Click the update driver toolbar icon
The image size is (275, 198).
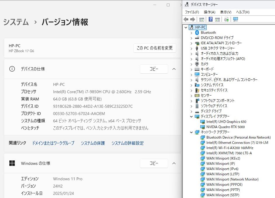(x=227, y=19)
